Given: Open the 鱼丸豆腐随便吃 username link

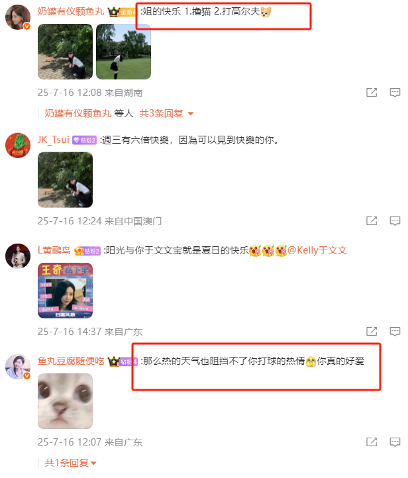Looking at the screenshot, I should [x=71, y=361].
